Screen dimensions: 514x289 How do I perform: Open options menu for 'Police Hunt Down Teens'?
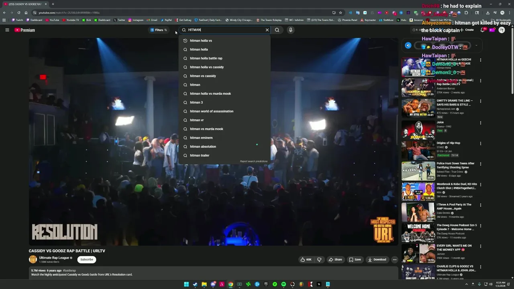pos(480,164)
